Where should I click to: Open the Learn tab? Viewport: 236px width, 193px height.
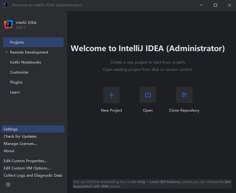pyautogui.click(x=15, y=92)
